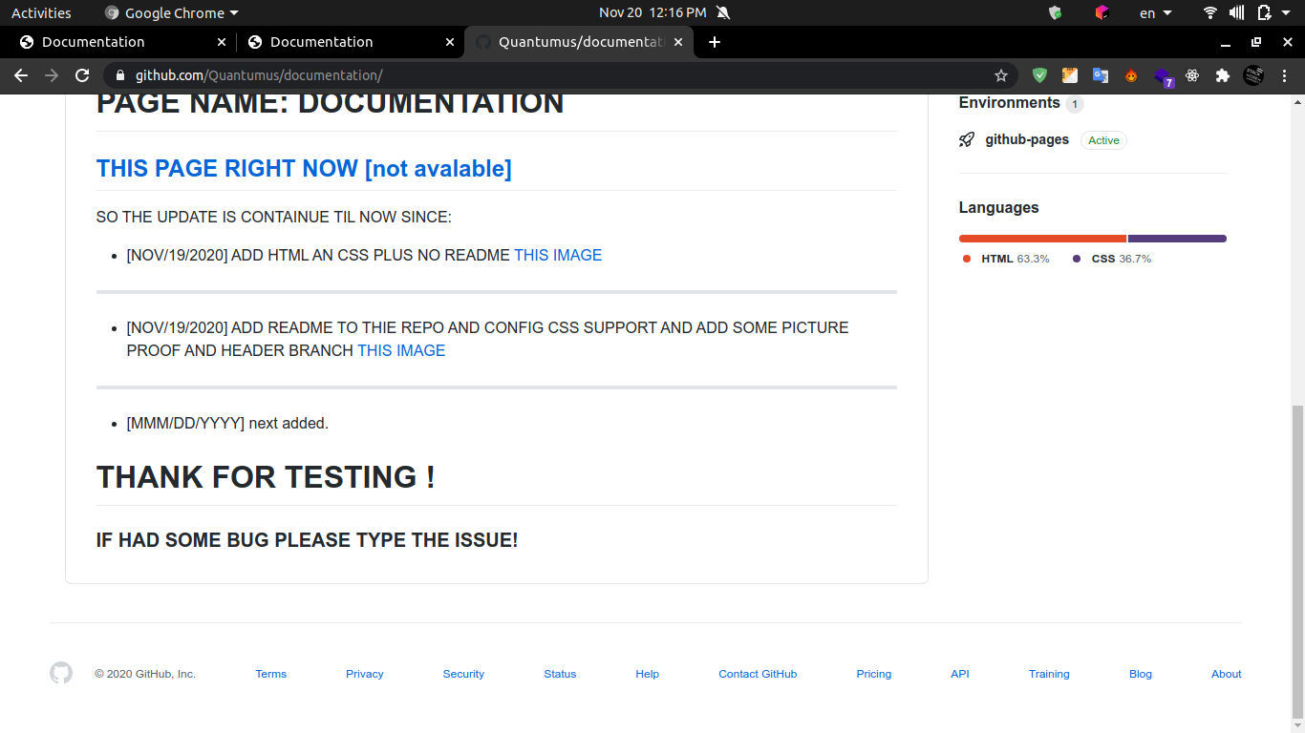The width and height of the screenshot is (1305, 733).
Task: Click the React Developer Tools extension icon
Action: [x=1192, y=75]
